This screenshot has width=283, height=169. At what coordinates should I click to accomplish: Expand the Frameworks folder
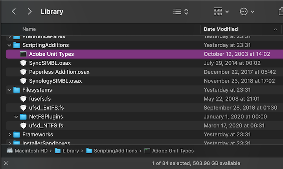pyautogui.click(x=9, y=134)
